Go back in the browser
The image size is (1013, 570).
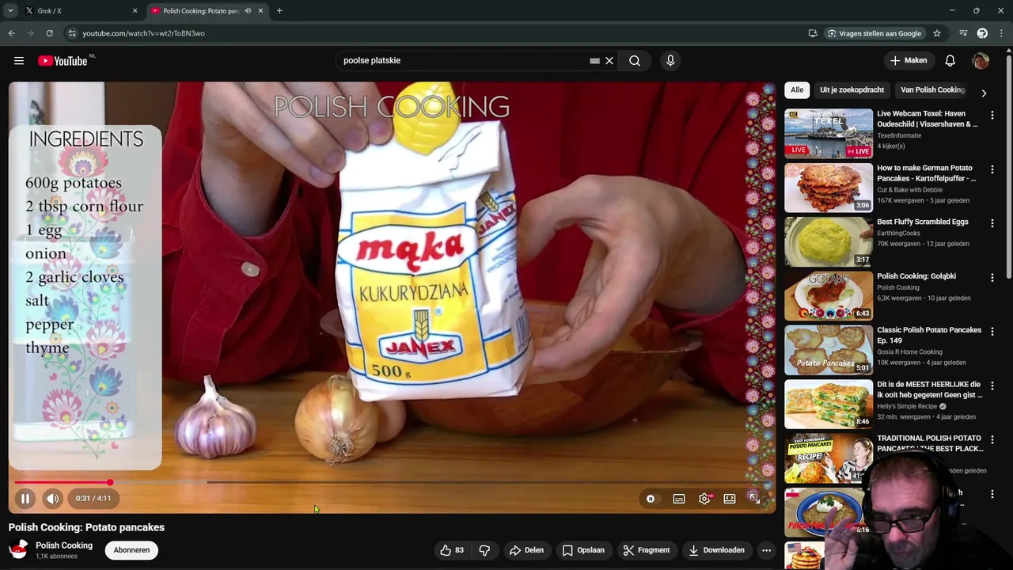(11, 33)
